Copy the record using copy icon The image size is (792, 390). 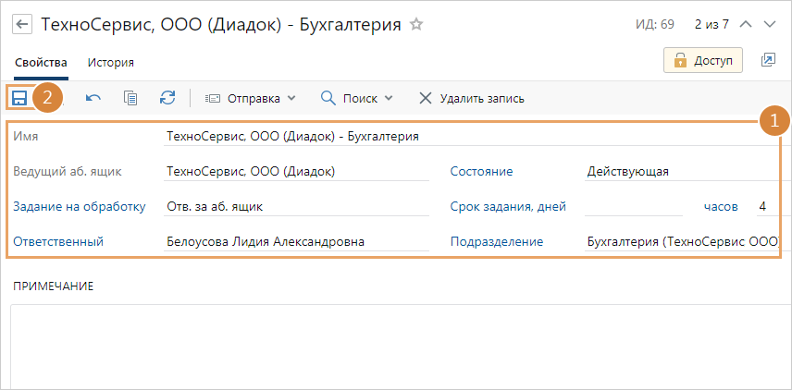pyautogui.click(x=130, y=98)
